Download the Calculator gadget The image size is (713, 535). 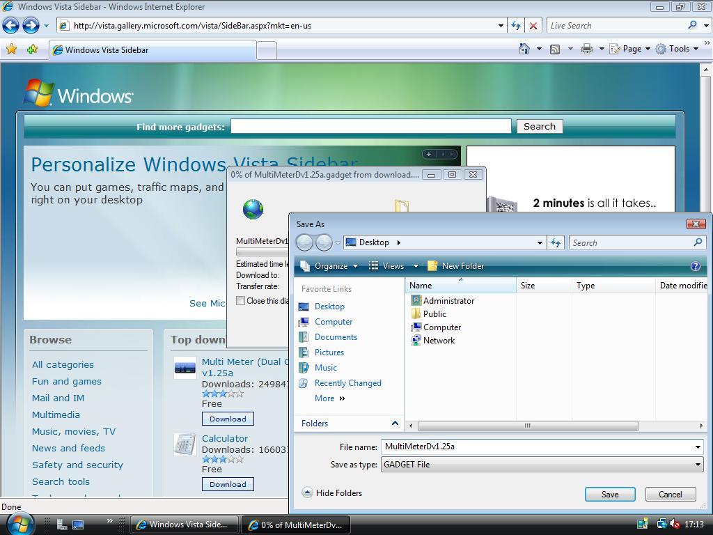pyautogui.click(x=228, y=484)
